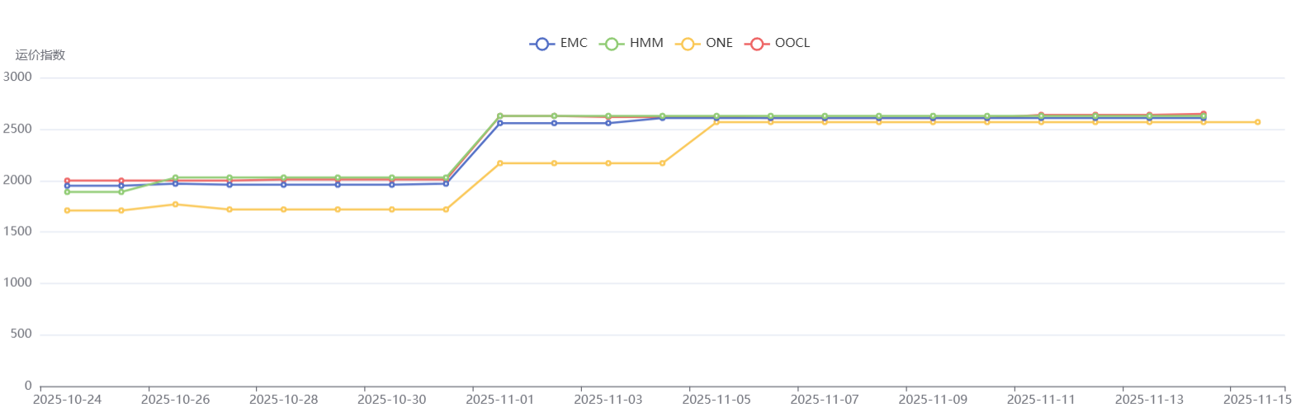Click the ONE data point on 2025-10-30
Viewport: 1296px width, 413px height.
(x=391, y=209)
